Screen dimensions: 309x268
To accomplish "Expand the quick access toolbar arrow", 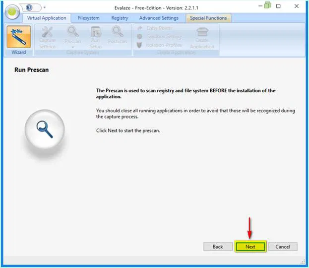I will [x=45, y=7].
